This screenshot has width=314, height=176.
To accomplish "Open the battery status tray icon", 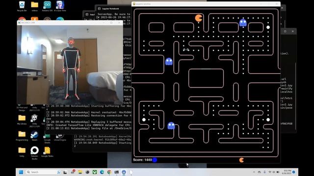I will pyautogui.click(x=278, y=172).
